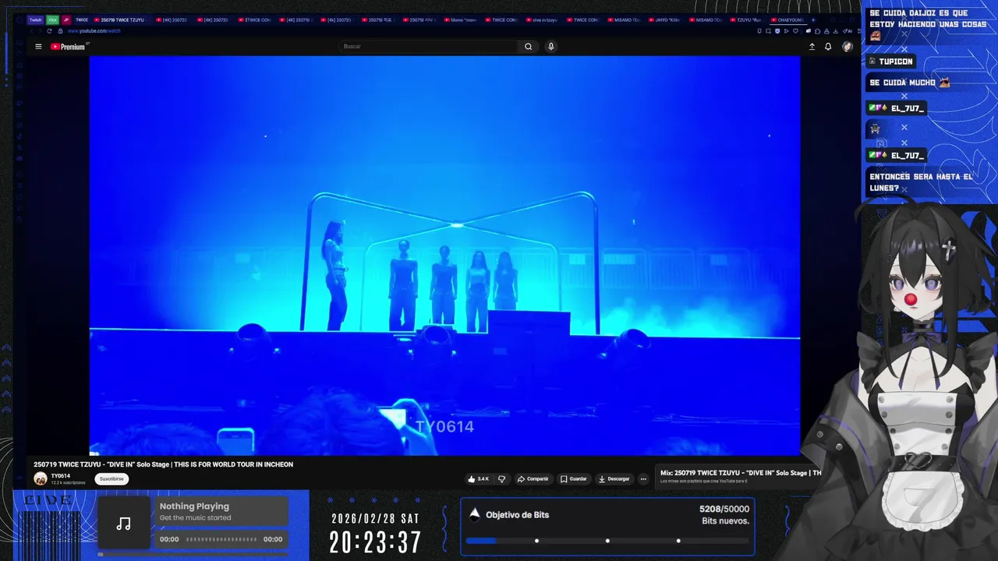Focus the Buscar search input field
The height and width of the screenshot is (561, 998).
click(x=429, y=47)
